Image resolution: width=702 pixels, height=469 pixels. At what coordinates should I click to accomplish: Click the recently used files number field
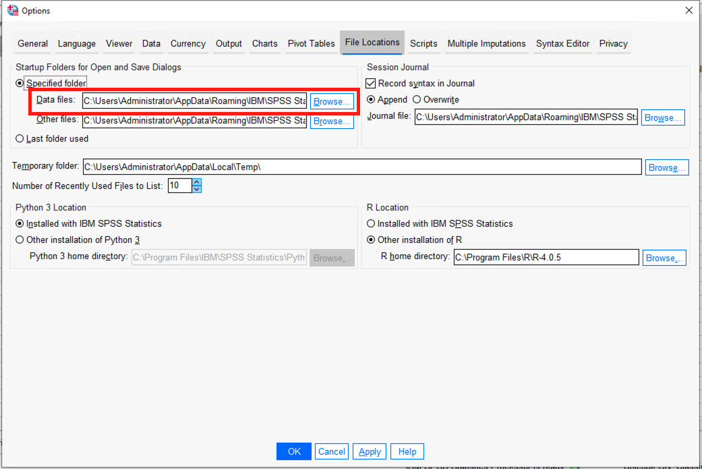(180, 186)
